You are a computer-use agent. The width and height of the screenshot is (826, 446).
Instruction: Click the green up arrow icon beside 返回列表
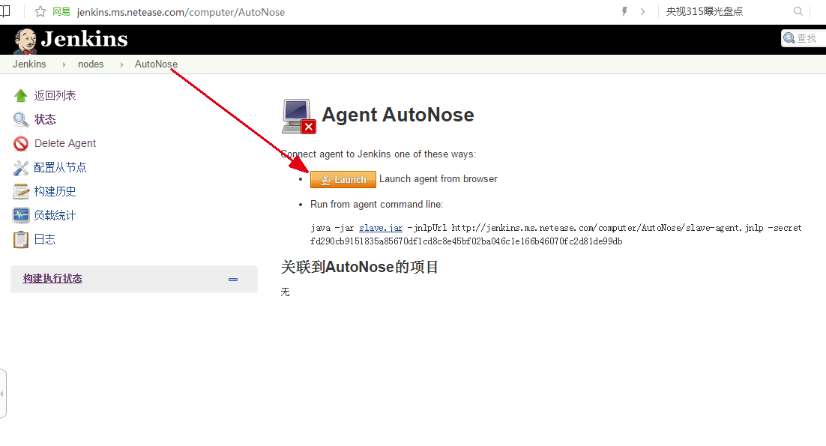(20, 95)
